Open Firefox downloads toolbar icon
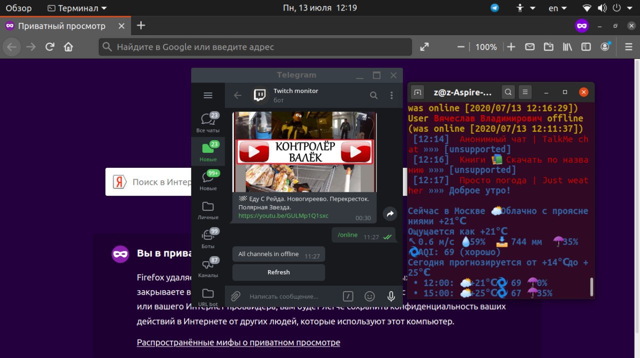640x358 pixels. [548, 47]
